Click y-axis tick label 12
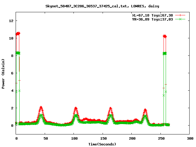Viewport: 196px width, 147px height. (11, 21)
